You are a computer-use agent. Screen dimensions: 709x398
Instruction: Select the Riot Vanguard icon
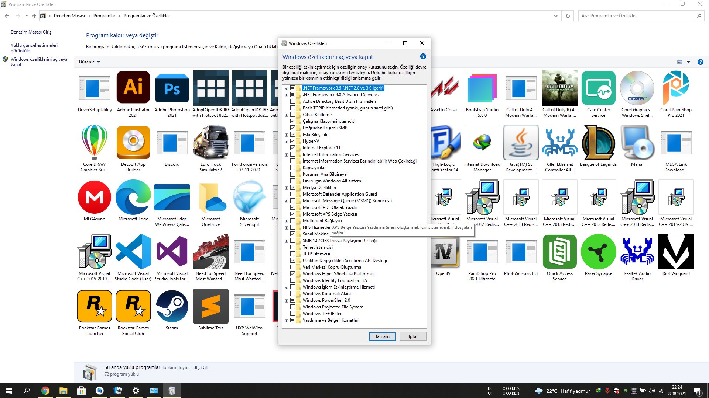pos(676,252)
